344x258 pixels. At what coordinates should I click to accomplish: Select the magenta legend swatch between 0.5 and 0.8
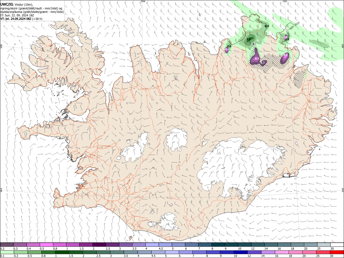click(x=46, y=245)
